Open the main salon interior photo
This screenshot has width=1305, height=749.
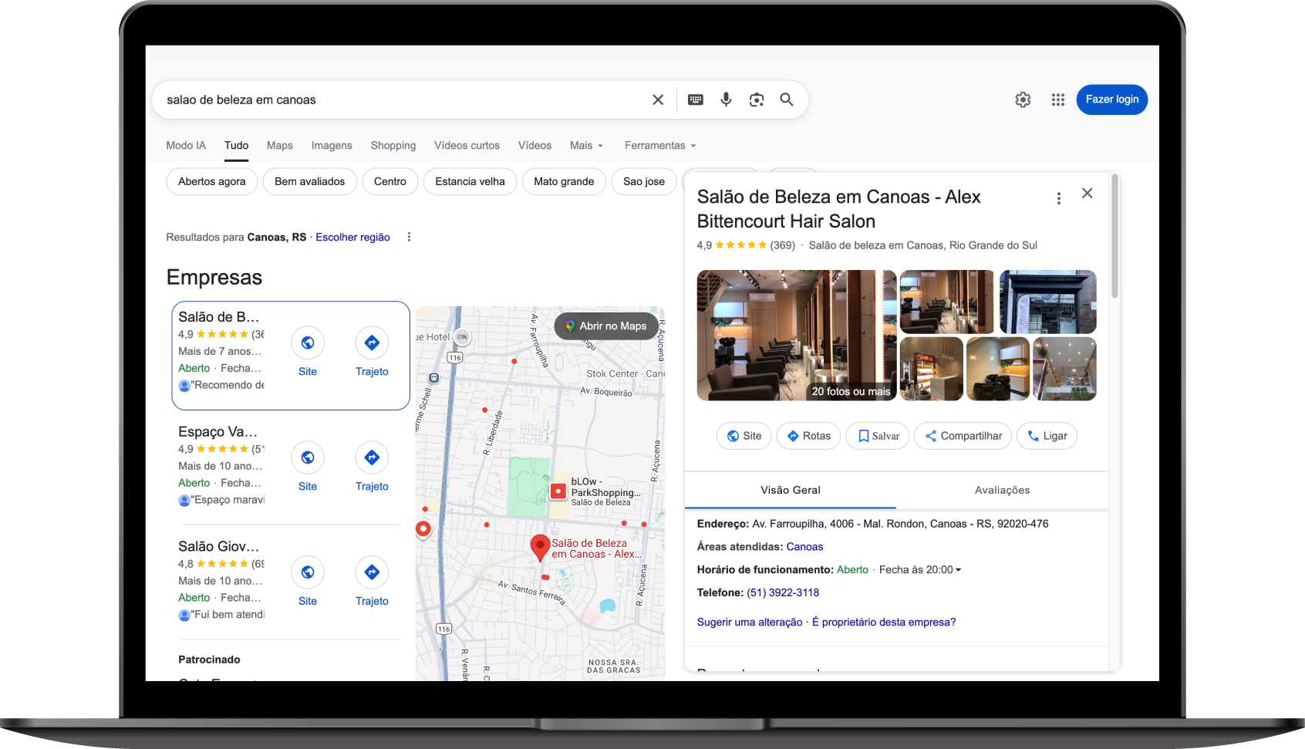797,335
